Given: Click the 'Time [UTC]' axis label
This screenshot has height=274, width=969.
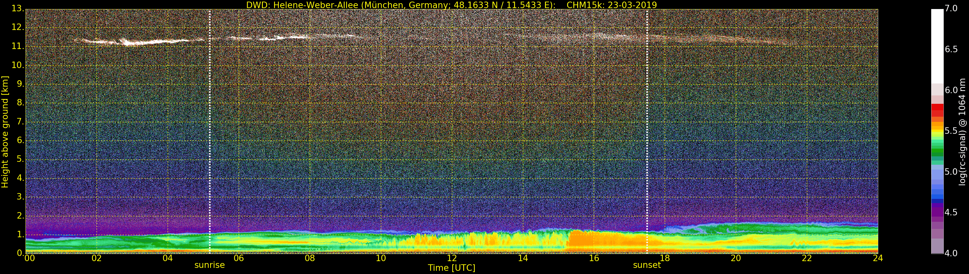Looking at the screenshot, I should coord(452,268).
